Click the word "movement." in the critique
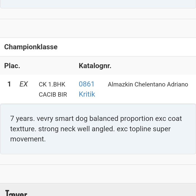The height and width of the screenshot is (196, 196). pos(28,139)
